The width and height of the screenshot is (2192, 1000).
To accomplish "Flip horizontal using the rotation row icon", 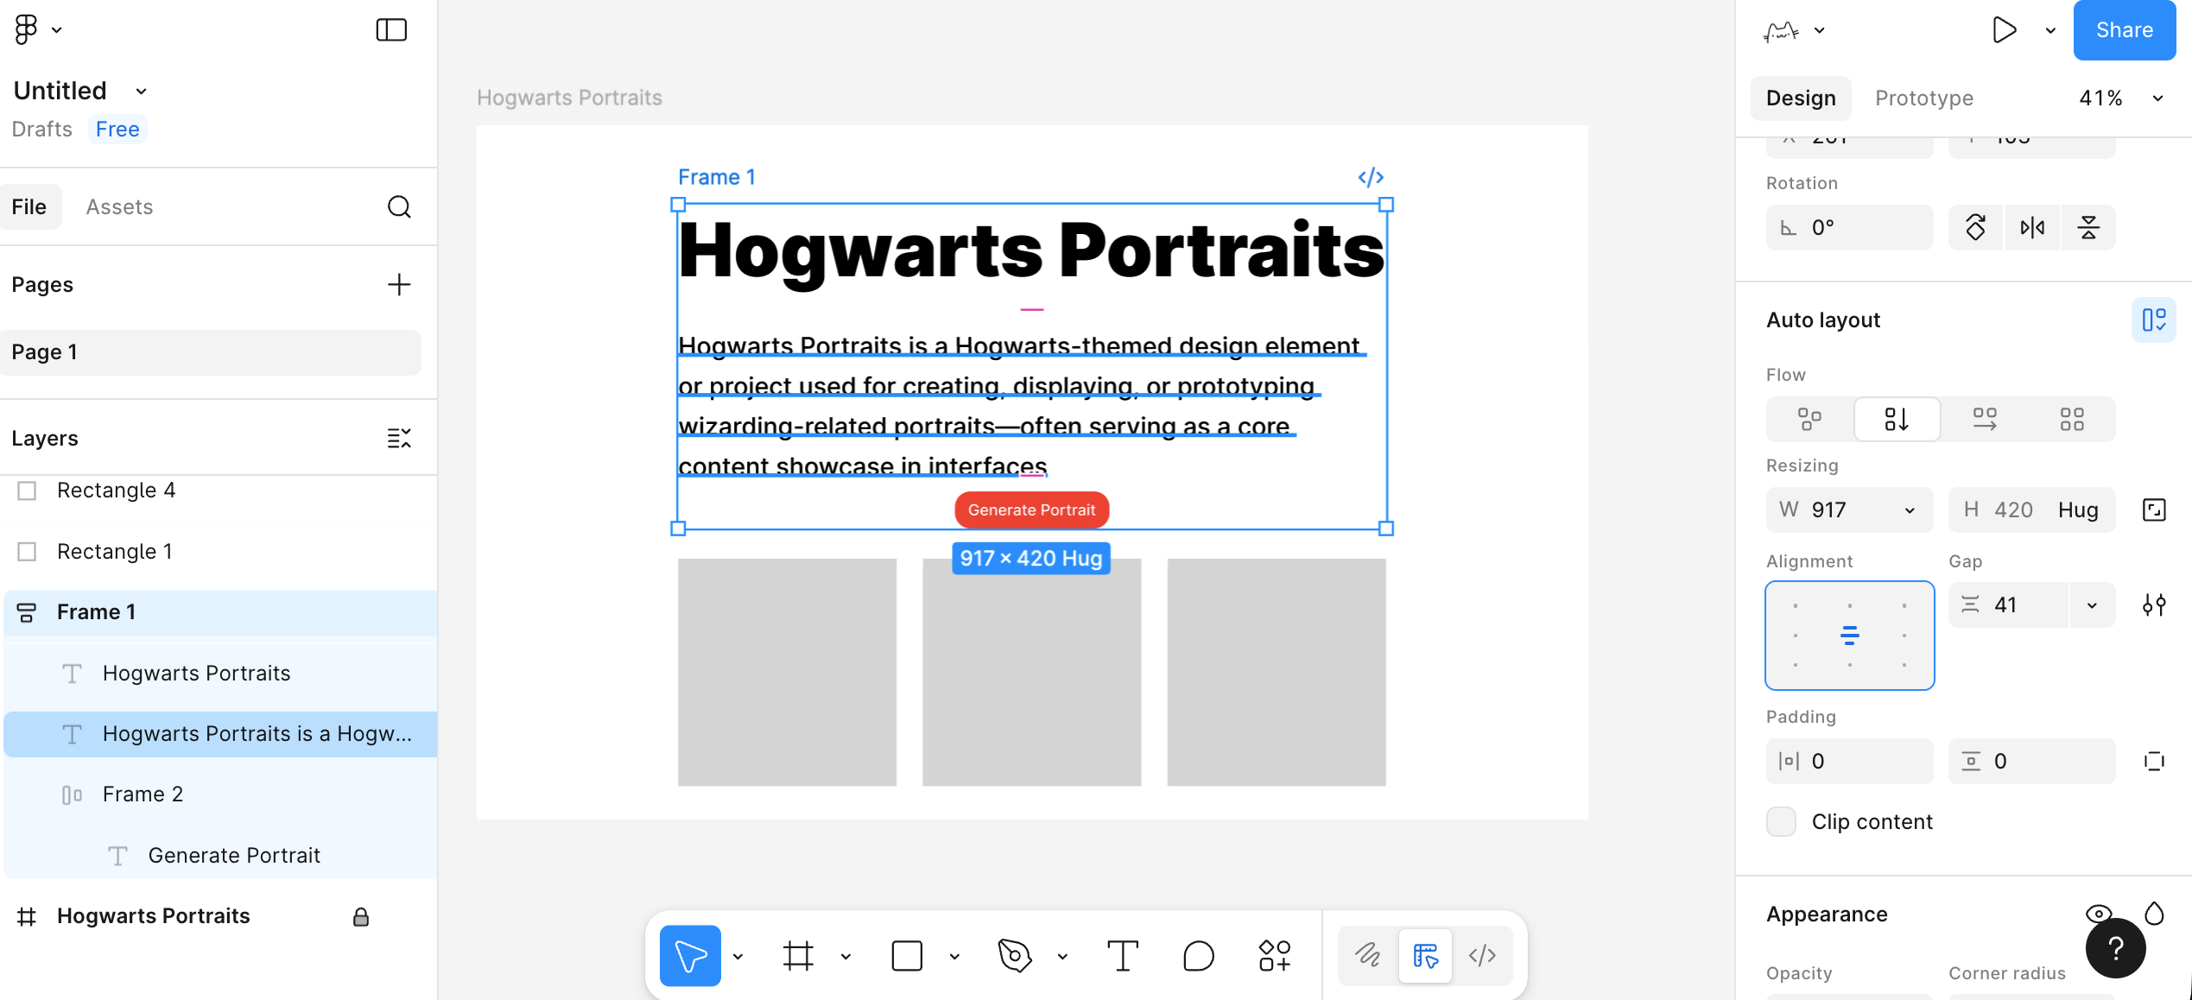I will click(2032, 228).
